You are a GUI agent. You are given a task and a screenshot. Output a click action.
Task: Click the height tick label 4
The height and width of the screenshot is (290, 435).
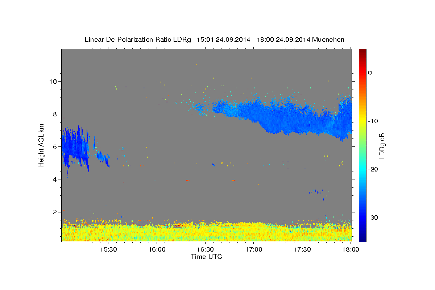[x=54, y=179]
